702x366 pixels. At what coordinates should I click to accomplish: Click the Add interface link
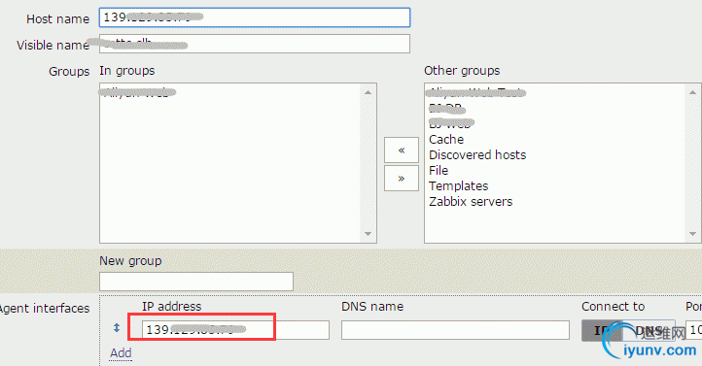tap(121, 353)
